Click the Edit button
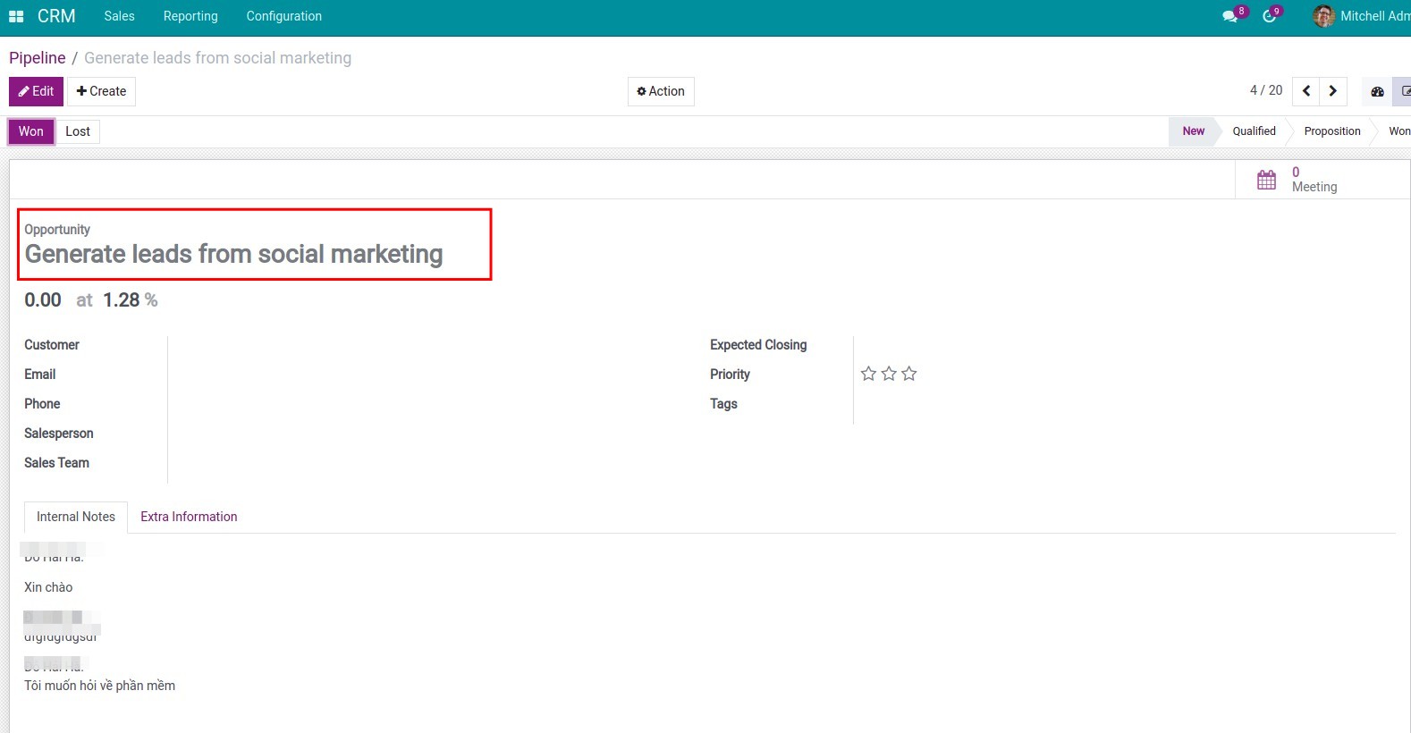This screenshot has width=1411, height=733. point(36,91)
